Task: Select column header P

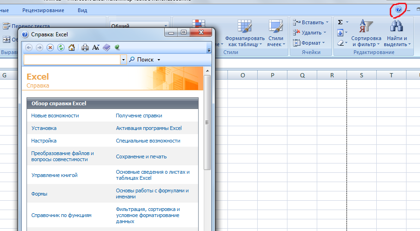Action: pyautogui.click(x=273, y=75)
